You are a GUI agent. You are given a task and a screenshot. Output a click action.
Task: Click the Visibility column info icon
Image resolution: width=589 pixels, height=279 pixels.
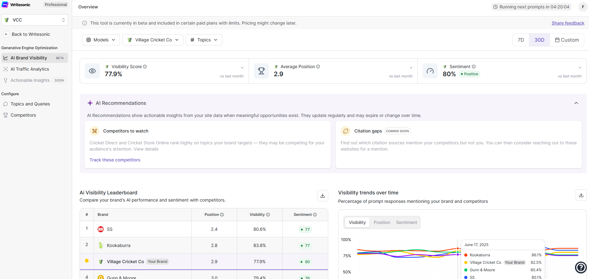268,215
